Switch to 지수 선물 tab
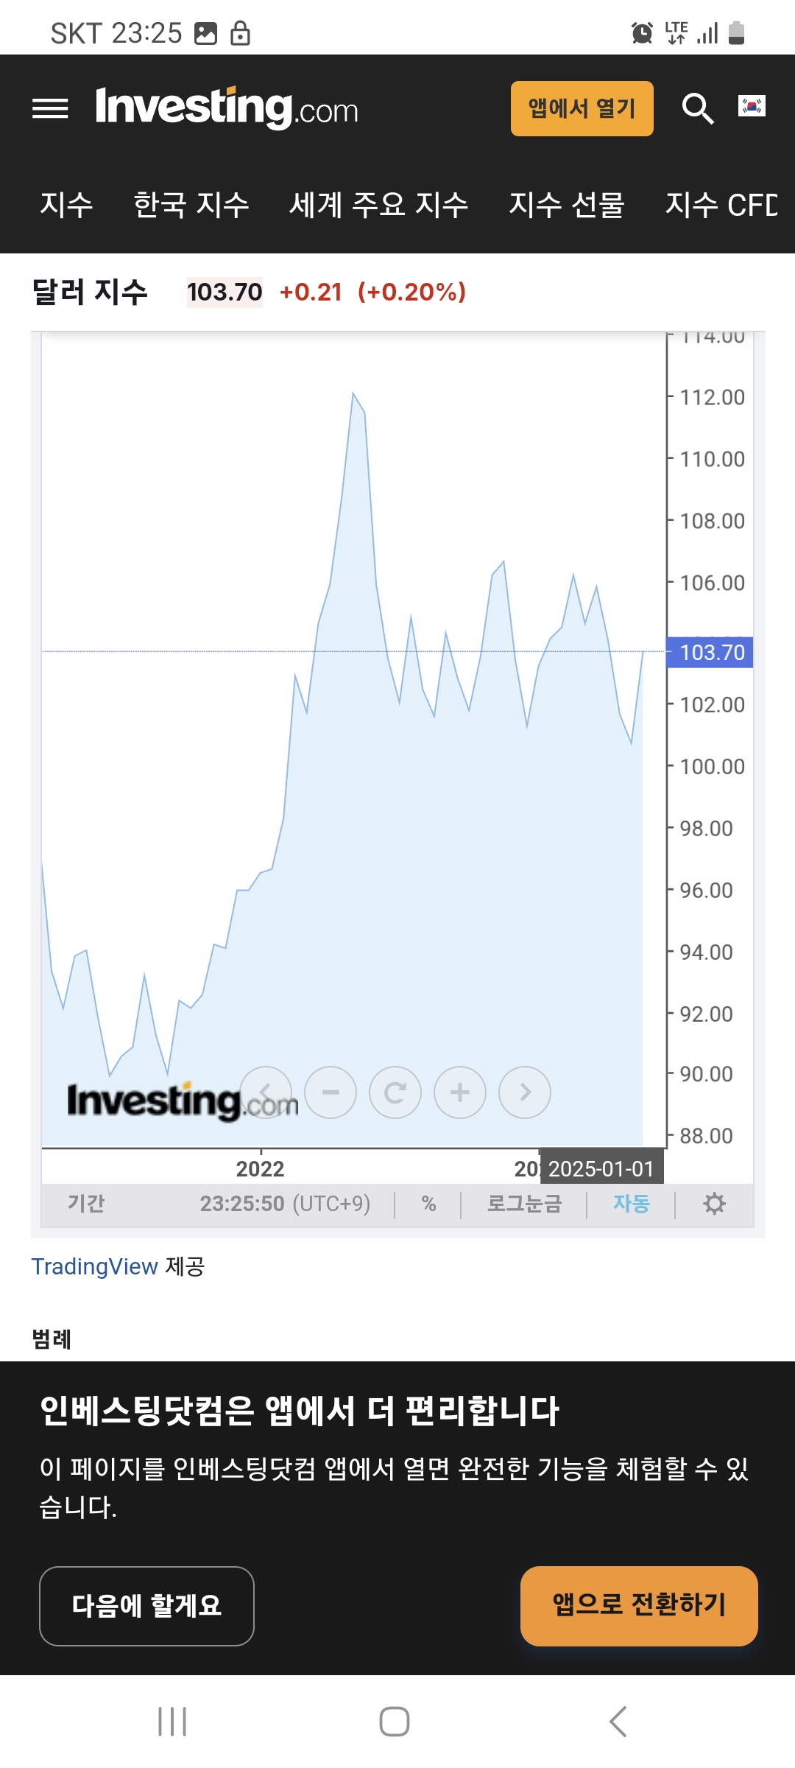 coord(566,205)
